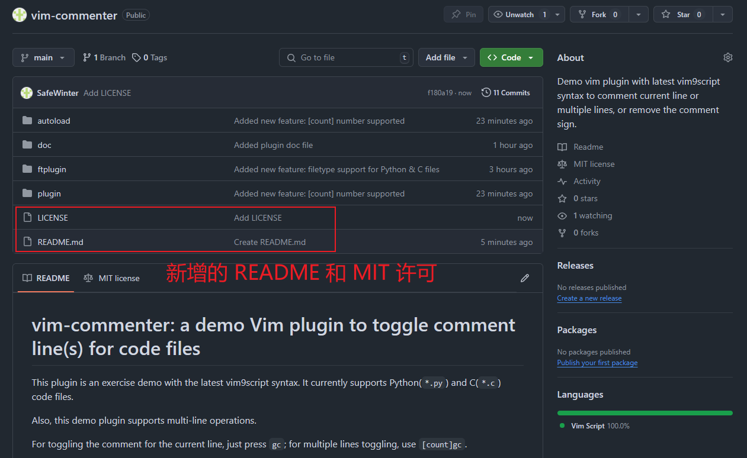Open the ftplugin folder name
747x458 pixels.
tap(52, 169)
